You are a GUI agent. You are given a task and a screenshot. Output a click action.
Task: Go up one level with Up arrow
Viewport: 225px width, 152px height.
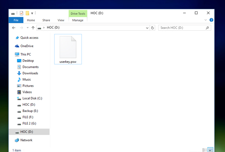coord(33,28)
